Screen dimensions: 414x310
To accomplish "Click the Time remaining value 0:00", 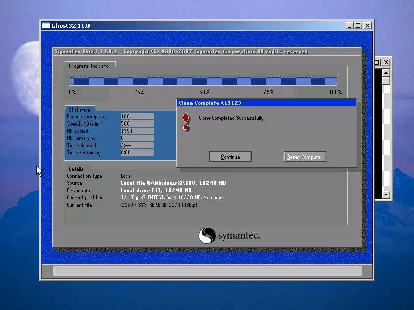I will coord(137,152).
